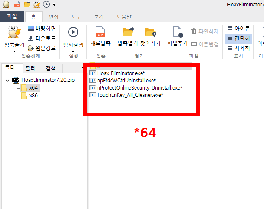Open the quick-access toolbar customize arrow
Screen dimensions: 264x209
(x=54, y=4)
